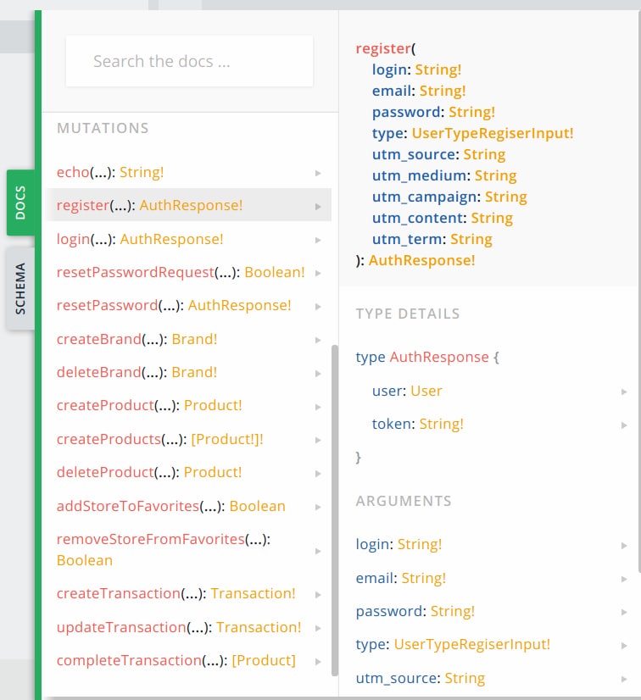Click AuthResponse! return type in signature
641x700 pixels.
421,260
